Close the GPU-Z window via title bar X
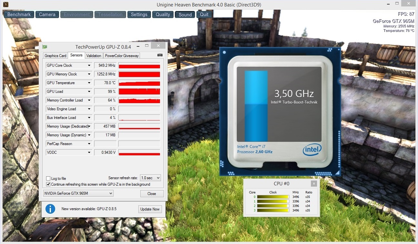 point(158,46)
